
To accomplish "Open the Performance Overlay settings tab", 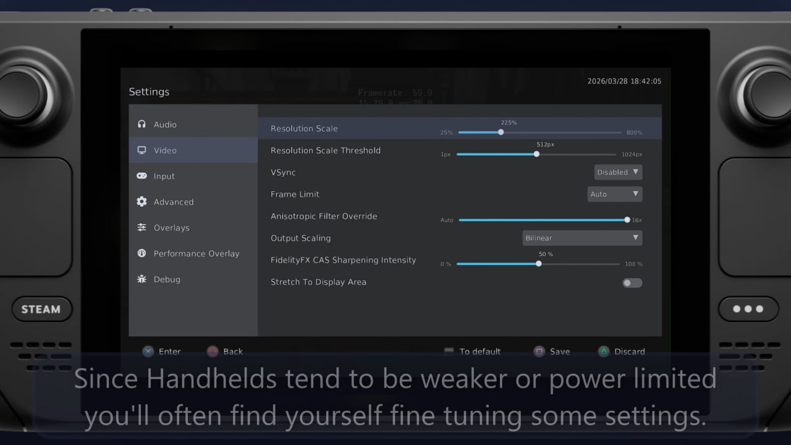I will tap(196, 253).
